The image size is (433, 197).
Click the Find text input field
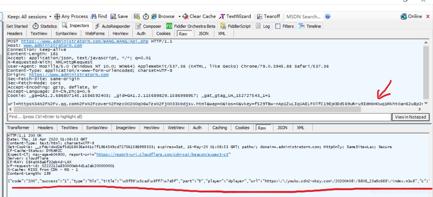pos(199,117)
